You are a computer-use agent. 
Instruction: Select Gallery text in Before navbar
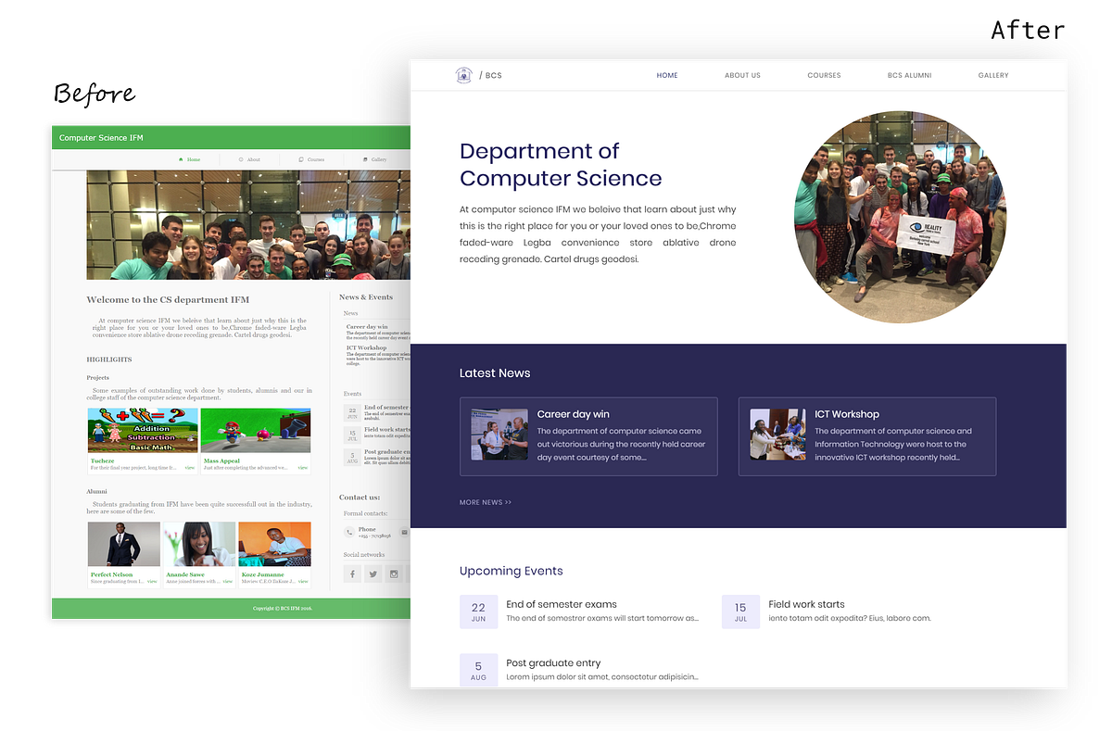380,159
